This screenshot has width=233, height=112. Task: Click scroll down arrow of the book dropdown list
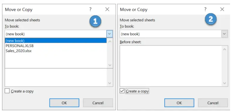point(110,65)
